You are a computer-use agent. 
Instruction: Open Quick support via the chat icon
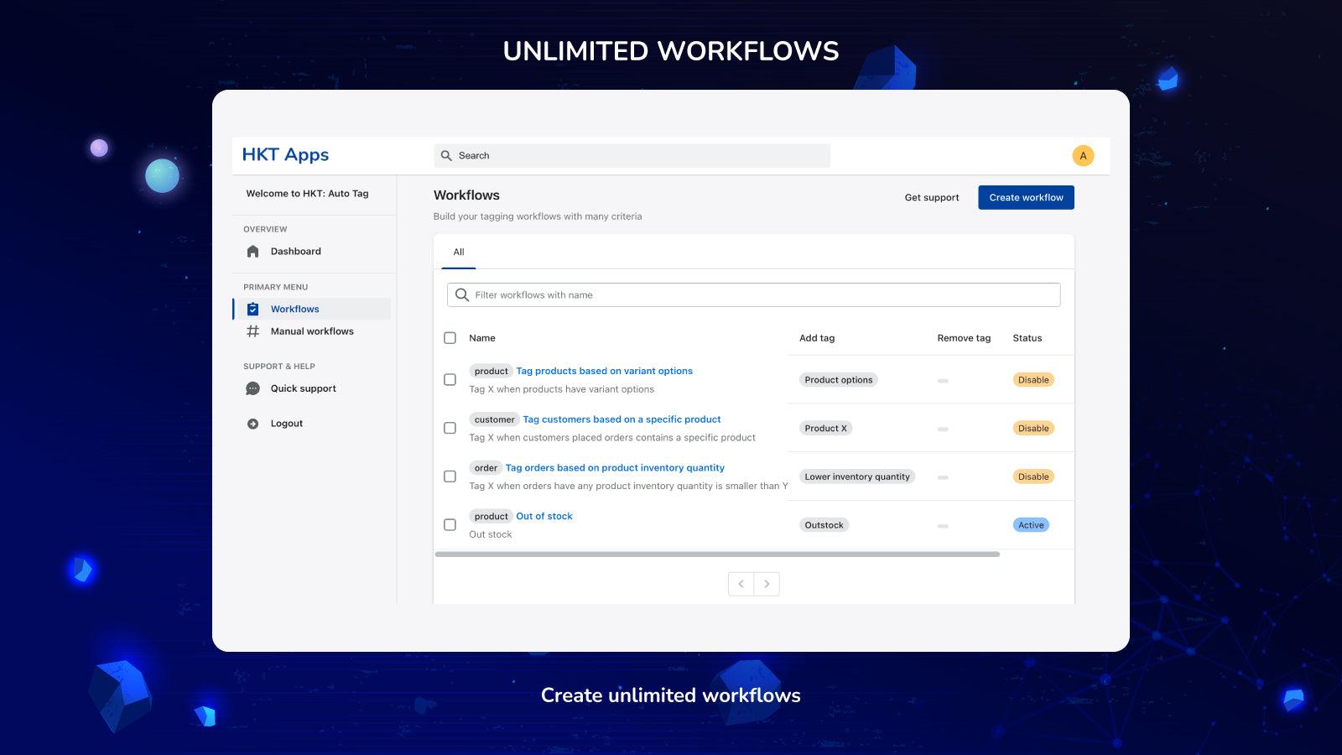click(252, 388)
